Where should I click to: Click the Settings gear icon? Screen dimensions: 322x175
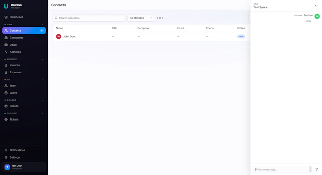(x=6, y=157)
